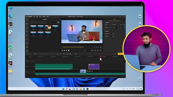Image resolution: width=173 pixels, height=97 pixels.
Task: Add a new track in timeline
Action: [30, 57]
